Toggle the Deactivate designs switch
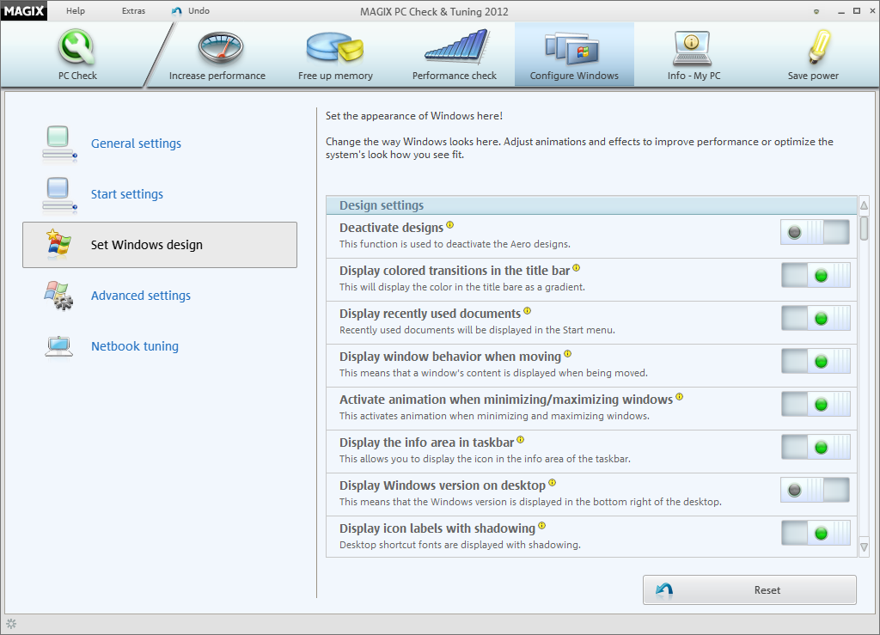Screen dimensions: 880x635 (815, 232)
